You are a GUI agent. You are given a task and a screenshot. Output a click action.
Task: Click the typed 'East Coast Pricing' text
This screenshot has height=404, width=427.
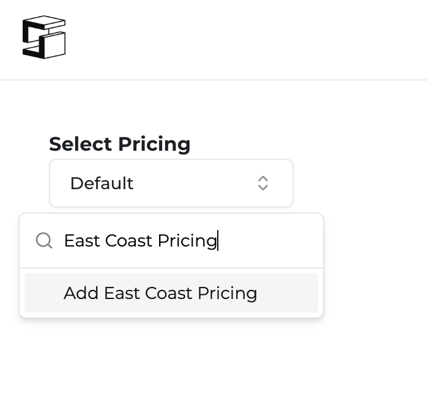(x=140, y=240)
